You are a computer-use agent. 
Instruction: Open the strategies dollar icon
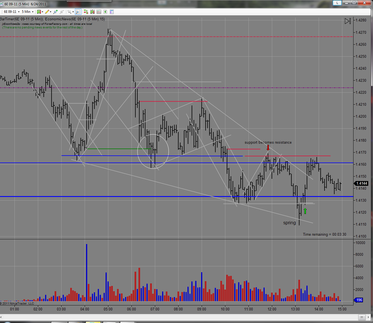105,12
